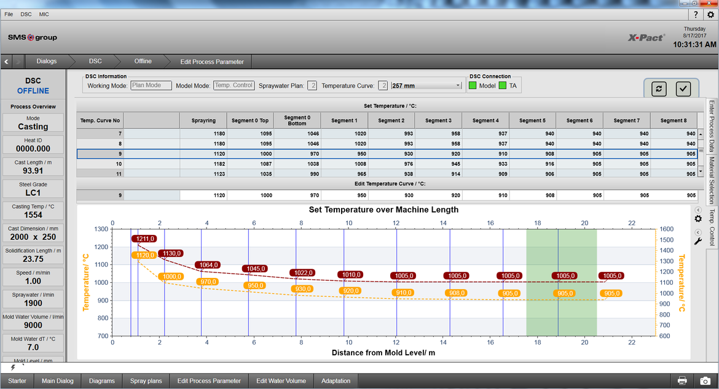Click the Working Mode Plan Mode field
Image resolution: width=719 pixels, height=389 pixels.
click(151, 85)
